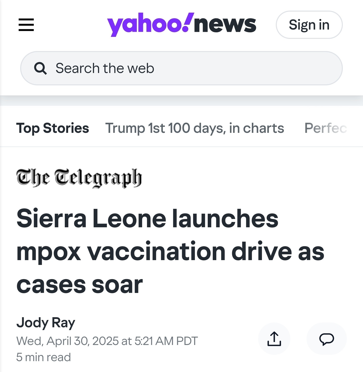Tap The Telegraph publisher logo
The image size is (363, 372).
pyautogui.click(x=79, y=178)
